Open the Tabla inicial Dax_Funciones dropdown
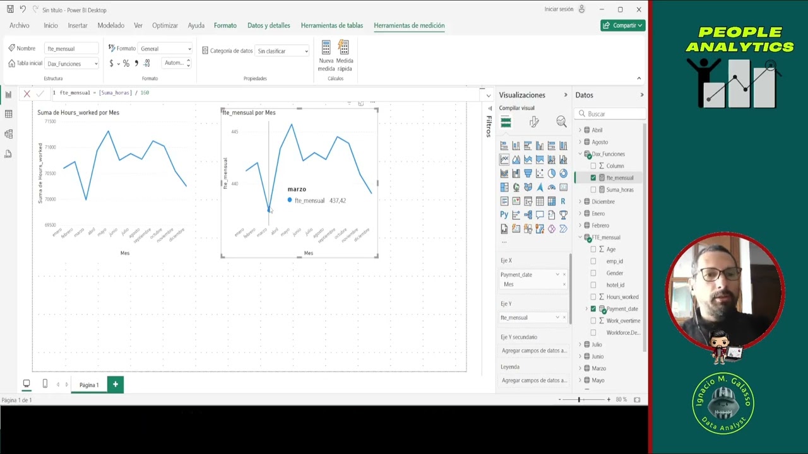Viewport: 808px width, 454px height. 72,64
